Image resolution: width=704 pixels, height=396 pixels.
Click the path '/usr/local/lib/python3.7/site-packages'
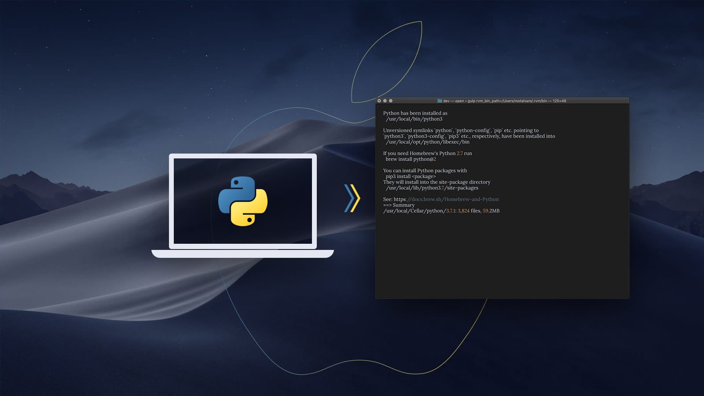432,187
